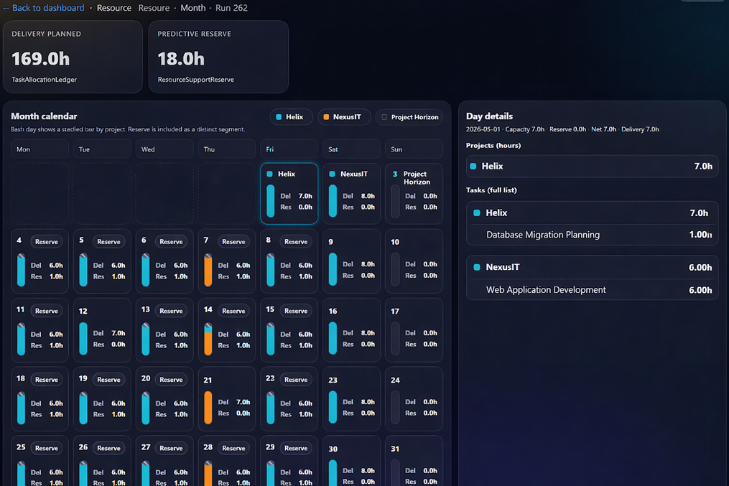Toggle the NexusIT project legend filter
729x486 pixels.
pyautogui.click(x=344, y=117)
